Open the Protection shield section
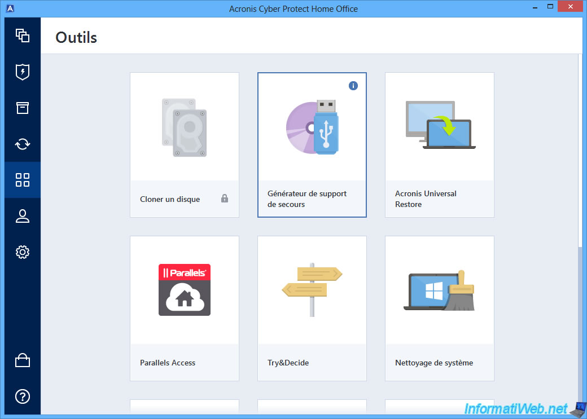 coord(23,72)
